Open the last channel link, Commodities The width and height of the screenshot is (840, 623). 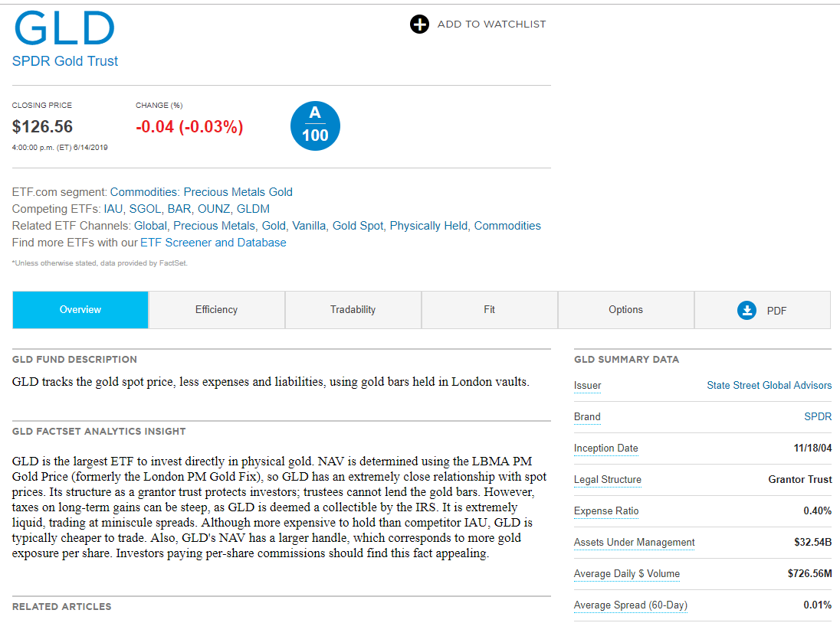coord(507,226)
